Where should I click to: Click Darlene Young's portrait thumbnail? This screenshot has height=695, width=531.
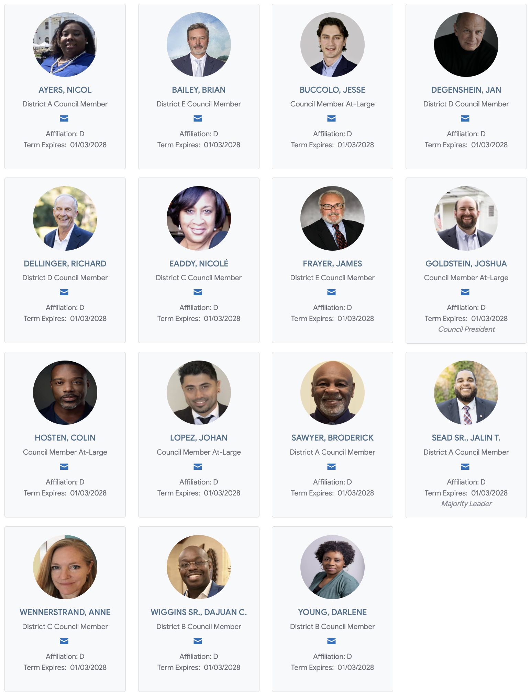pos(332,567)
